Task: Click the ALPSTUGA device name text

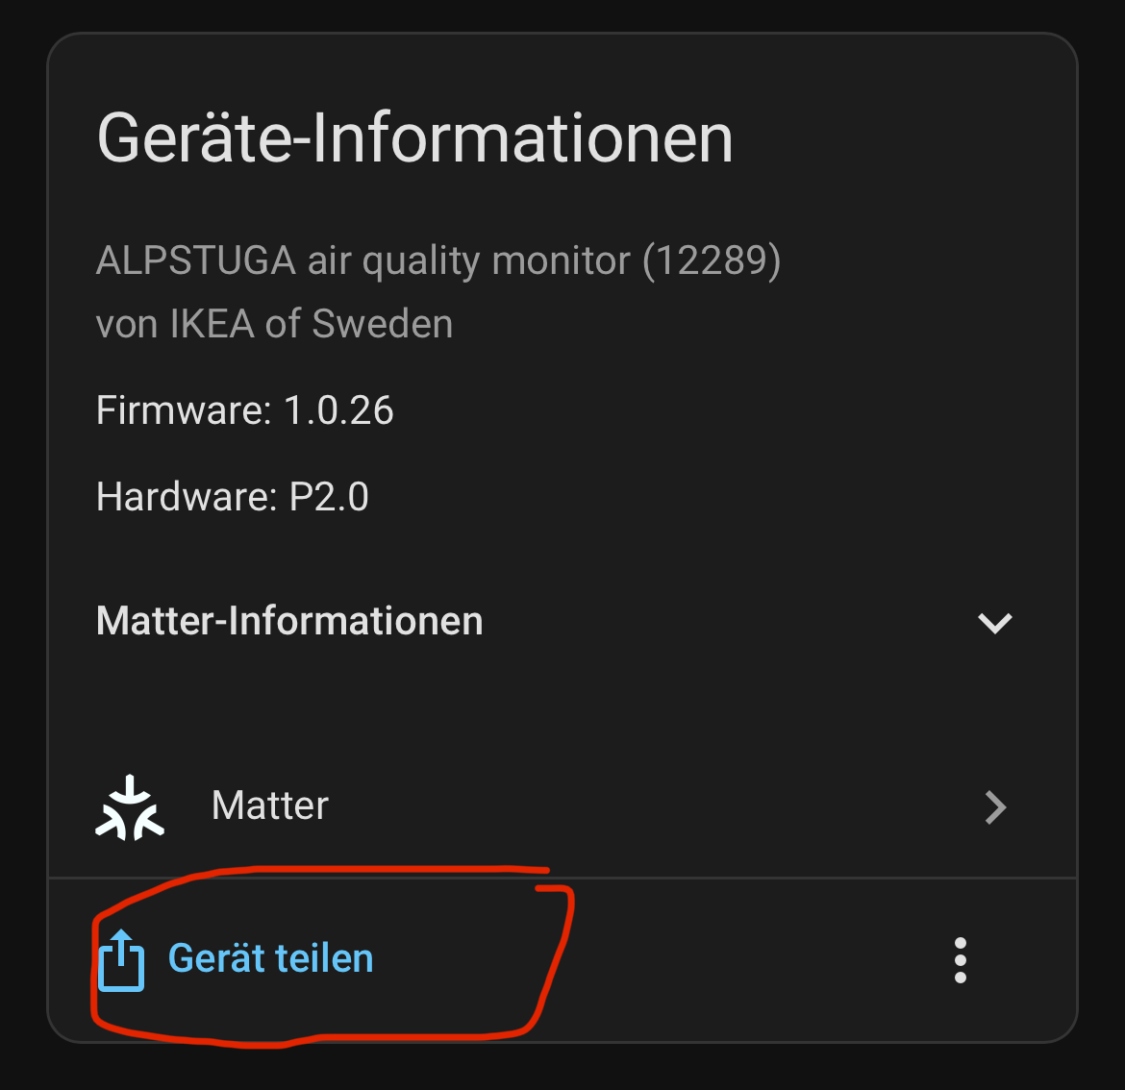Action: tap(196, 260)
